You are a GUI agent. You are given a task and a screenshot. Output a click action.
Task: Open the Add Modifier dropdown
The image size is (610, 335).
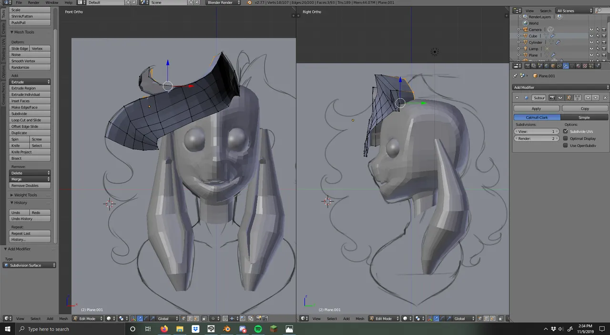[560, 87]
